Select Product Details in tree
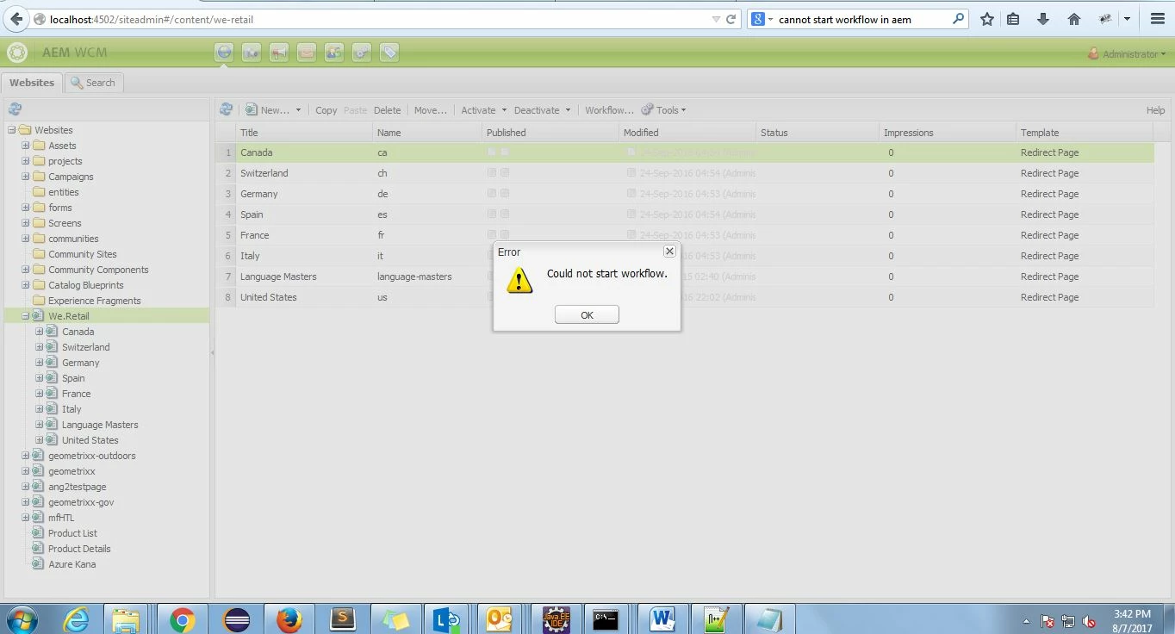 click(x=79, y=549)
